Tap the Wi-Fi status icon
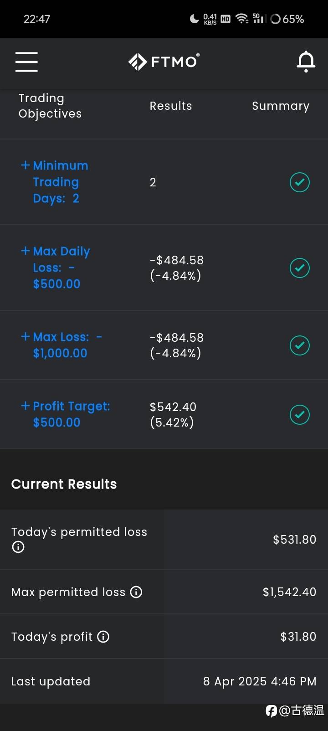 (242, 19)
